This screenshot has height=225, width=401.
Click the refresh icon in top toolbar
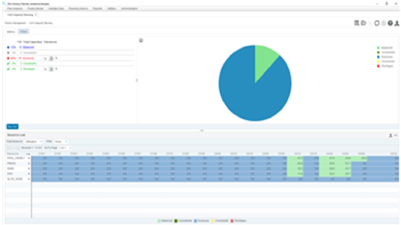click(377, 23)
